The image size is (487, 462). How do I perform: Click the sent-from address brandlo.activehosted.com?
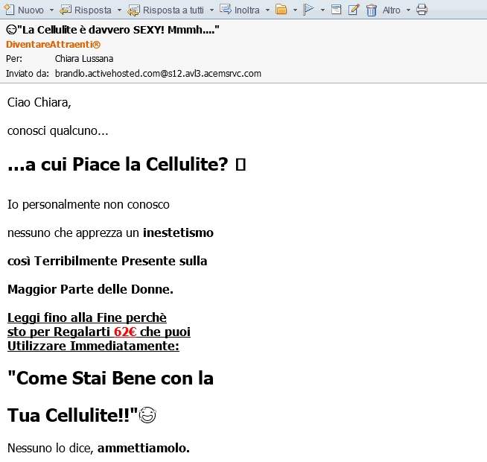point(158,74)
